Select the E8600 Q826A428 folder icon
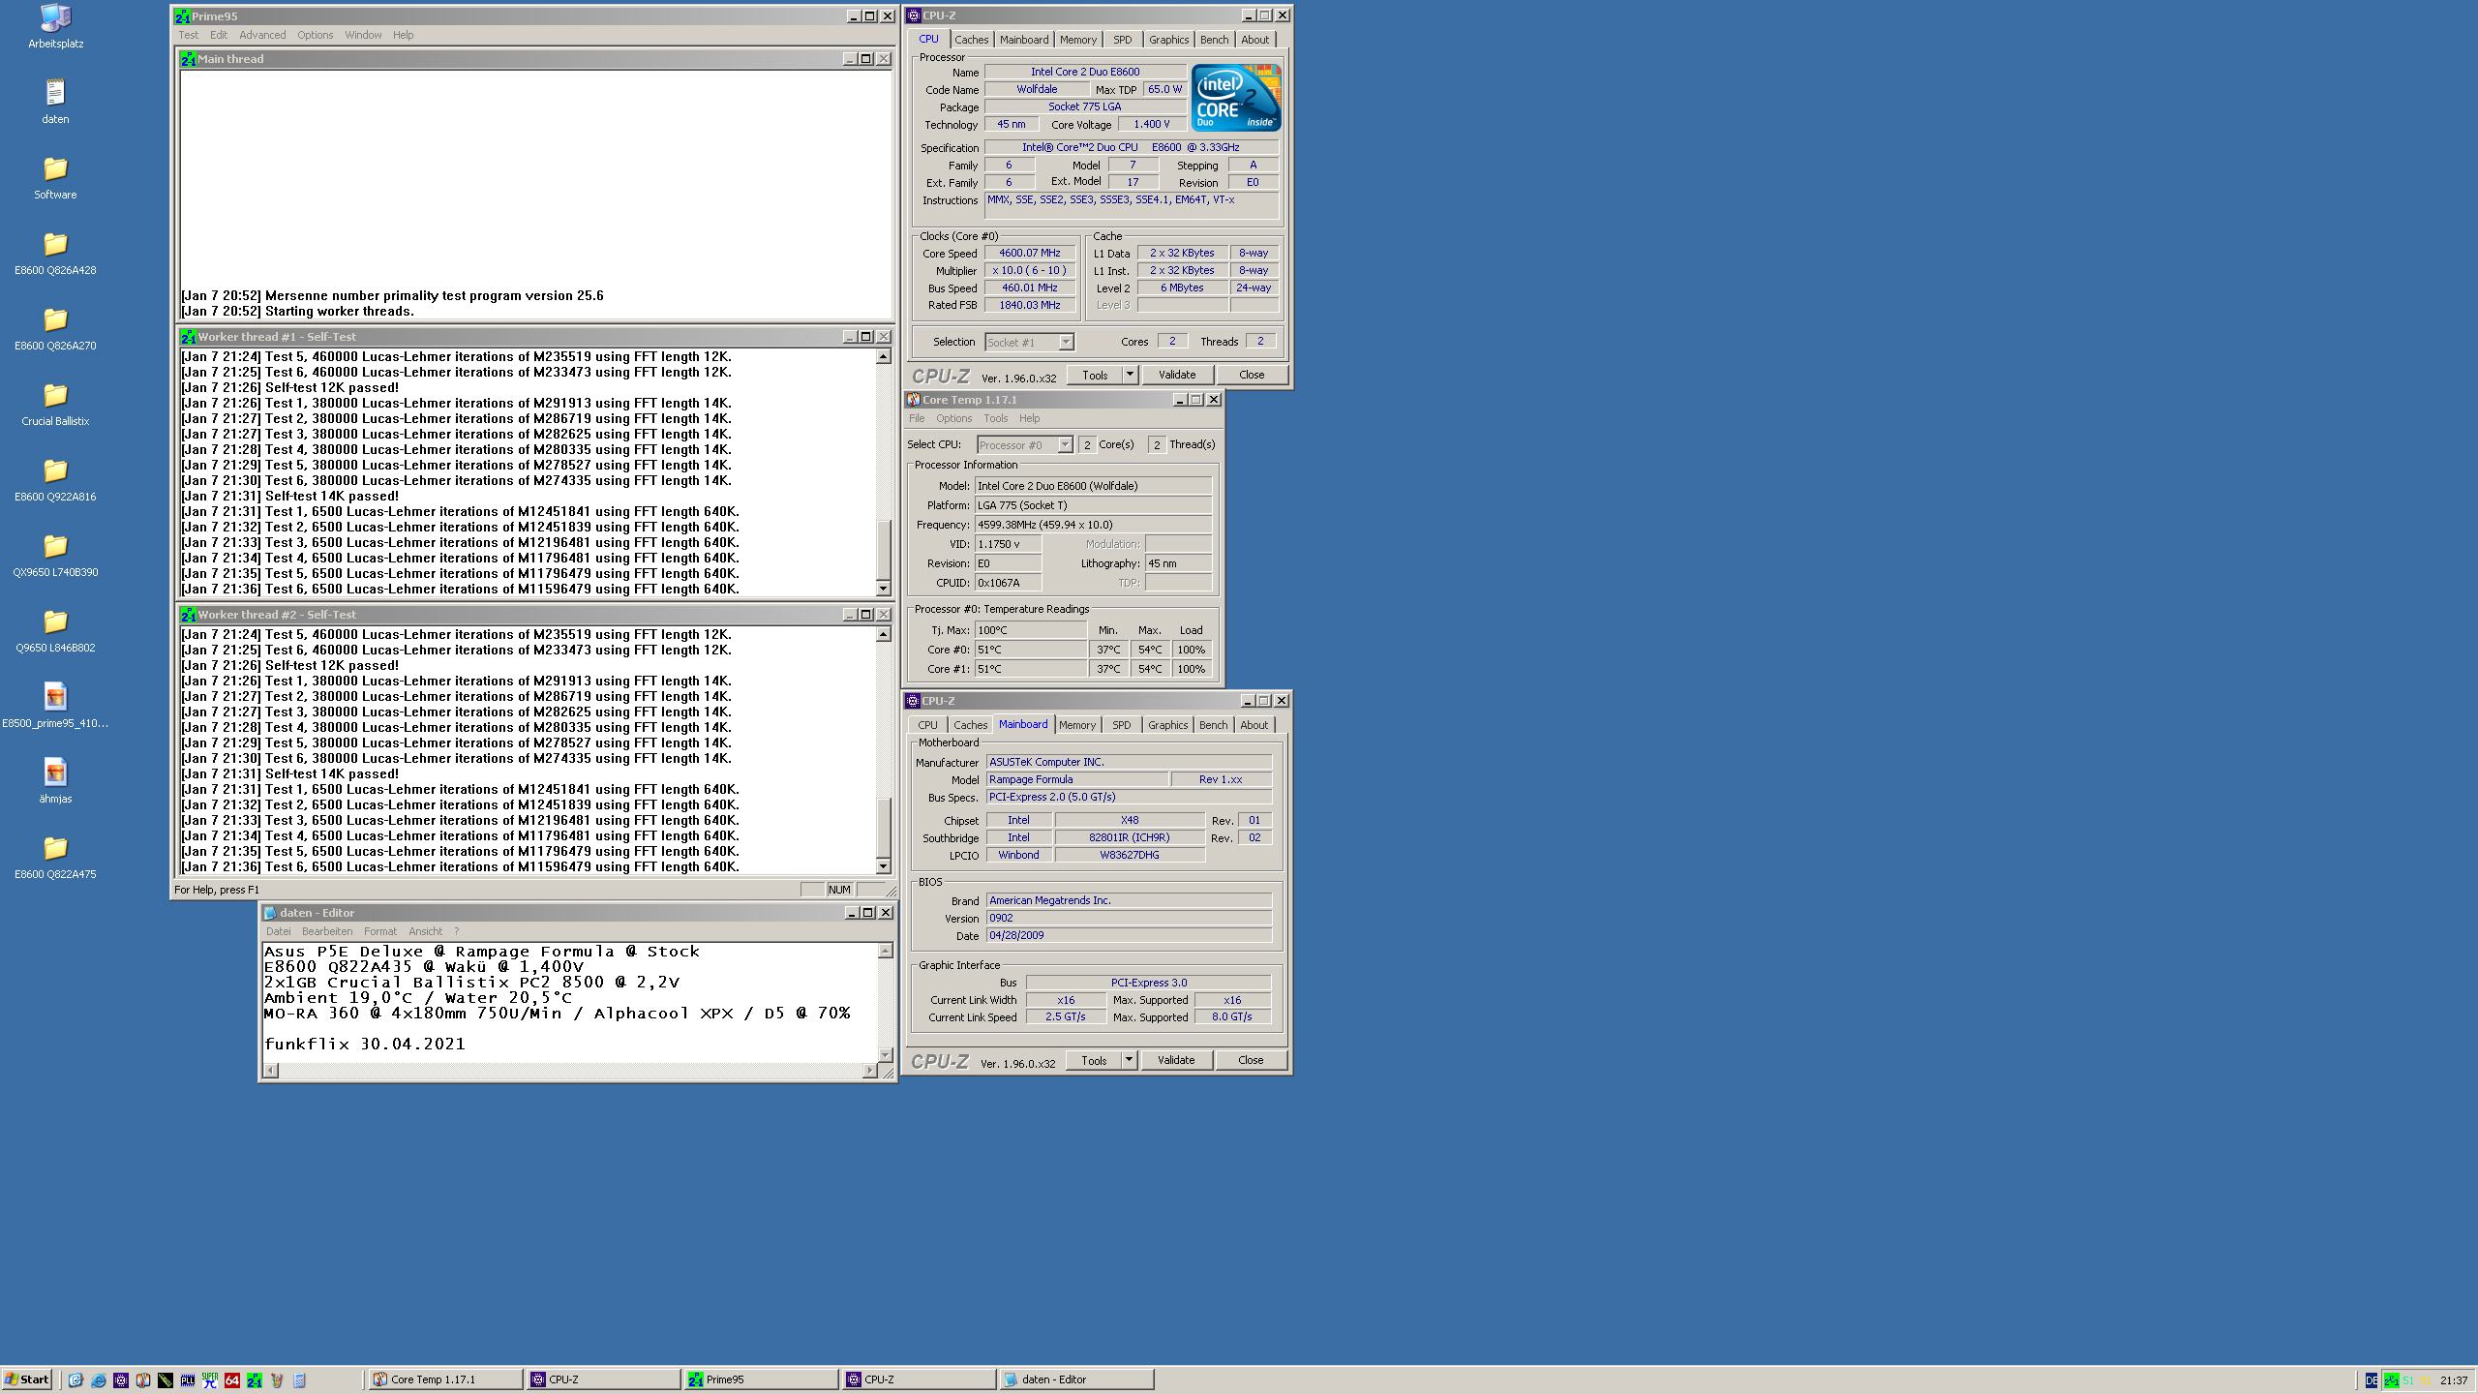This screenshot has width=2478, height=1394. [x=55, y=252]
